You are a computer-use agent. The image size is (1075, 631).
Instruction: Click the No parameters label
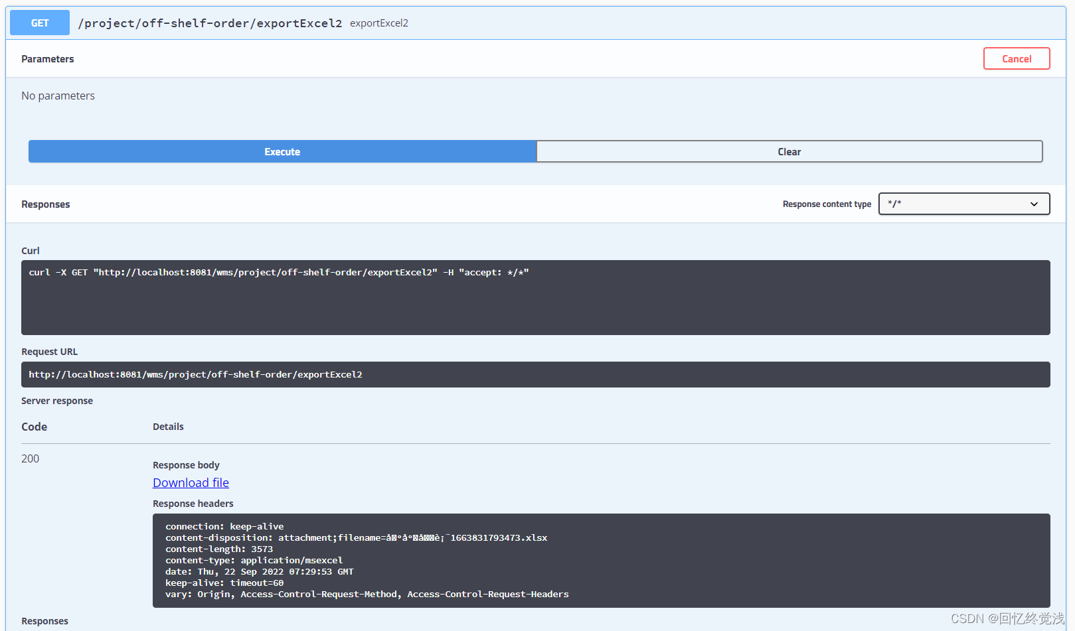pos(58,96)
